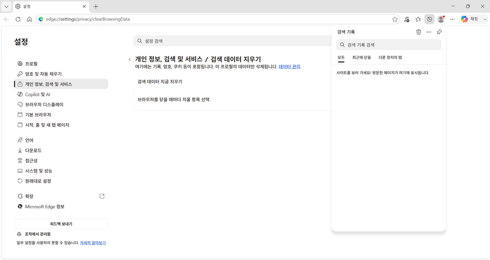Open 브라우저 디스플레이 settings
This screenshot has width=490, height=260.
(x=61, y=105)
